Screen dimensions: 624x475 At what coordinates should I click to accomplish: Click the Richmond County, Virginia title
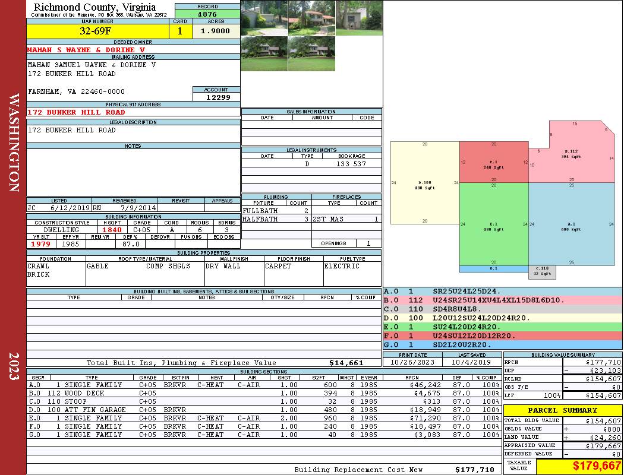[94, 7]
